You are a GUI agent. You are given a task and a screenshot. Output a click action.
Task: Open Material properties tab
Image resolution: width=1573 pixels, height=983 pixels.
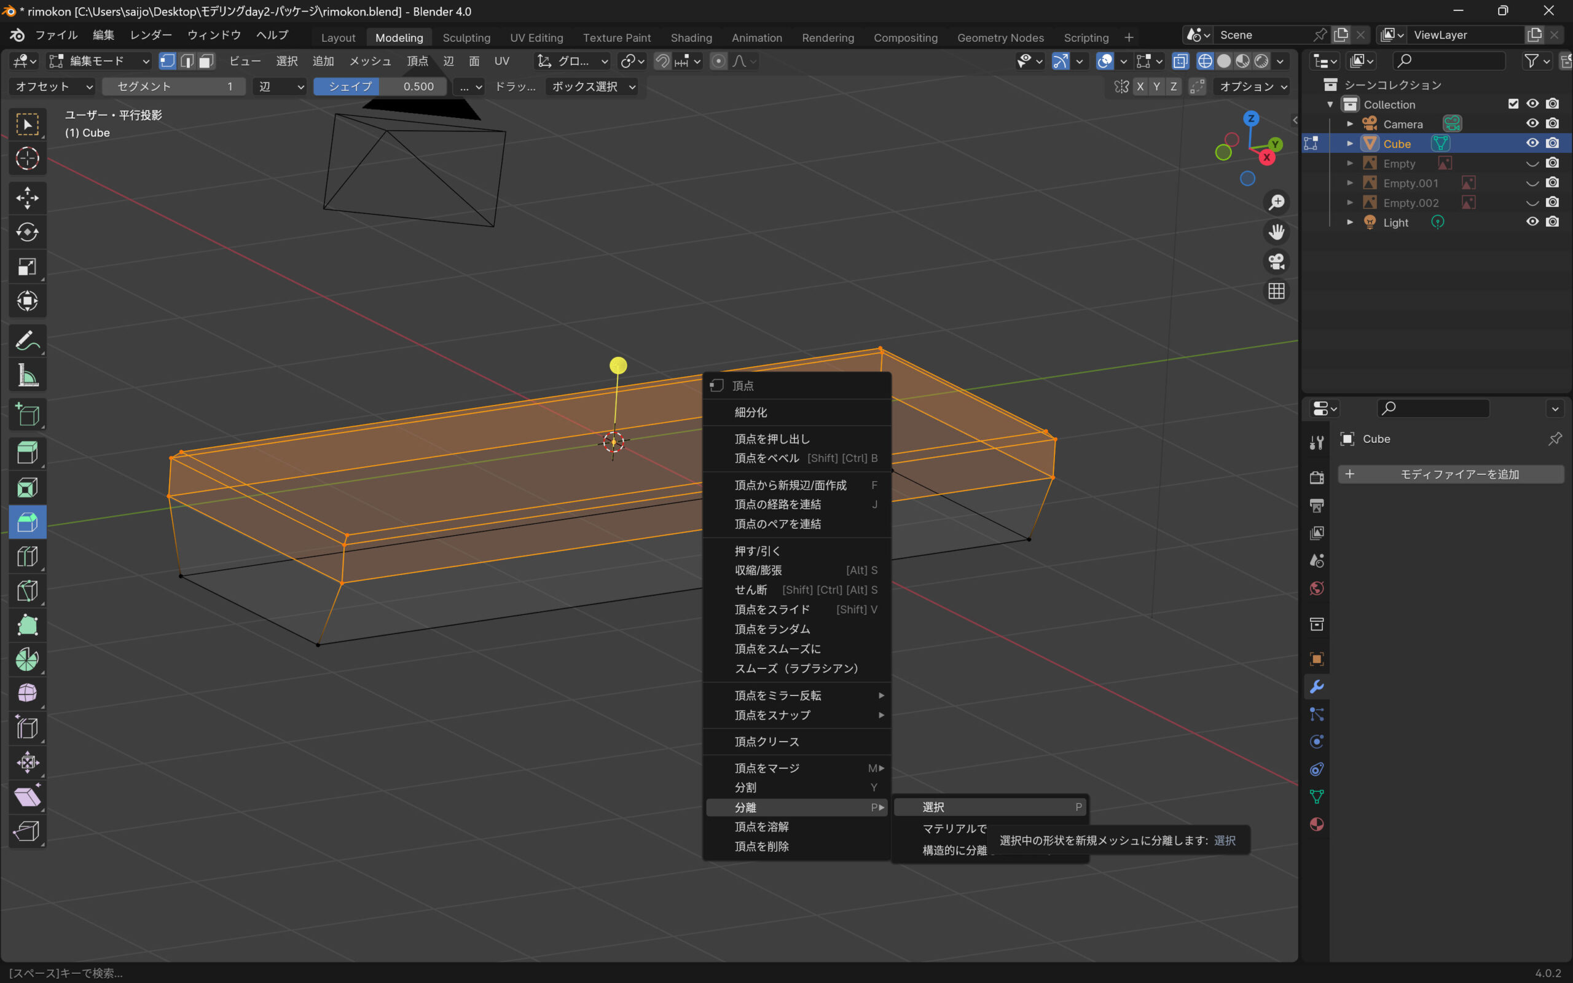click(1317, 824)
